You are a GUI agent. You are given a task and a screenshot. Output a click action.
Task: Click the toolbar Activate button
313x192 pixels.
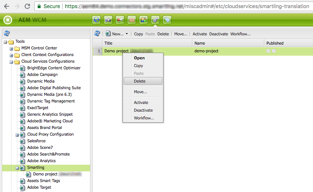[x=200, y=34]
